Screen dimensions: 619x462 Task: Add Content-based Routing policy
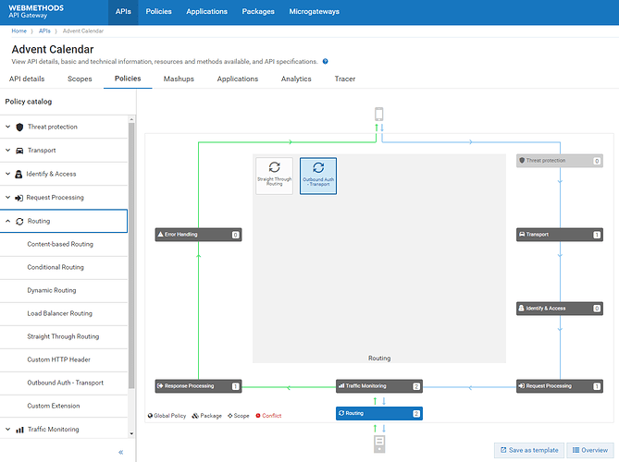coord(60,244)
